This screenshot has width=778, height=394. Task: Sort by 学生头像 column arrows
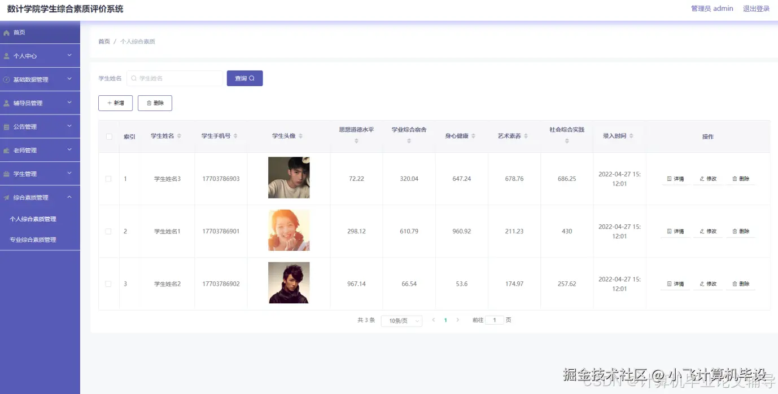pos(300,136)
